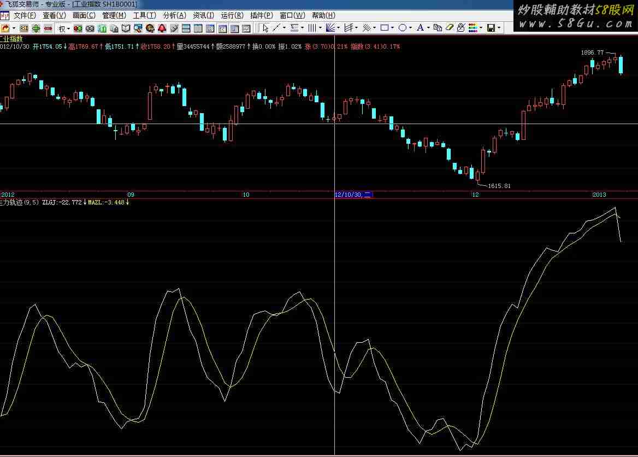Select the fan lines drawing tool
638x457 pixels.
(x=330, y=28)
